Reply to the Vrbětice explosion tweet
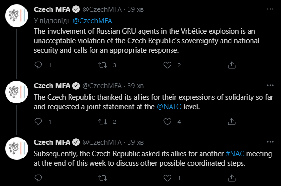The image size is (281, 186). 38,65
